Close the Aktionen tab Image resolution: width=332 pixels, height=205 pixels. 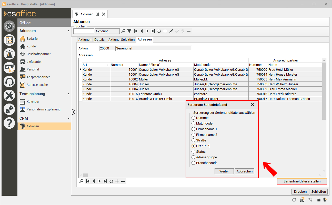[104, 14]
